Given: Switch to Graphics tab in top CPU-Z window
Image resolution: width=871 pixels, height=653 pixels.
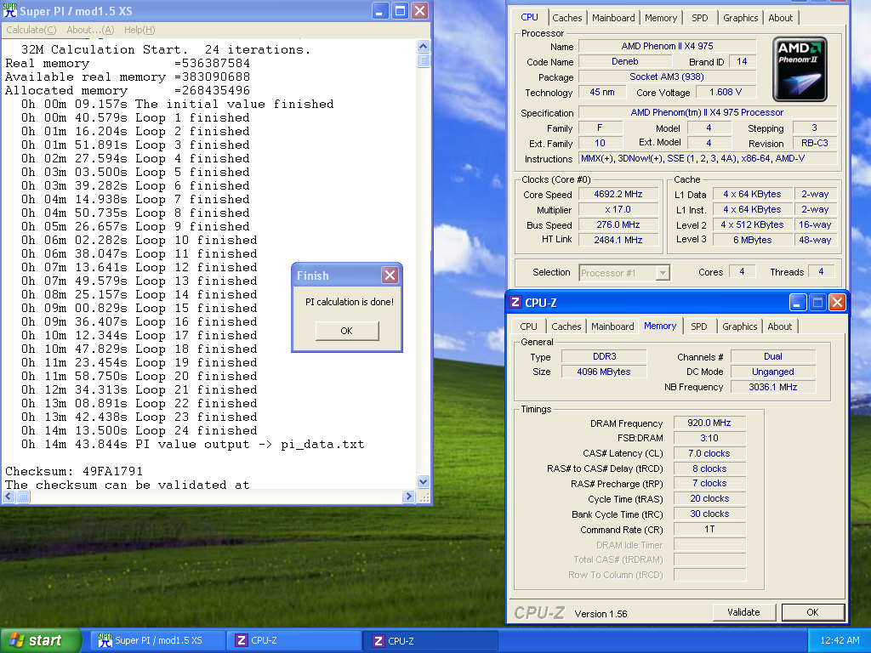Looking at the screenshot, I should point(740,18).
